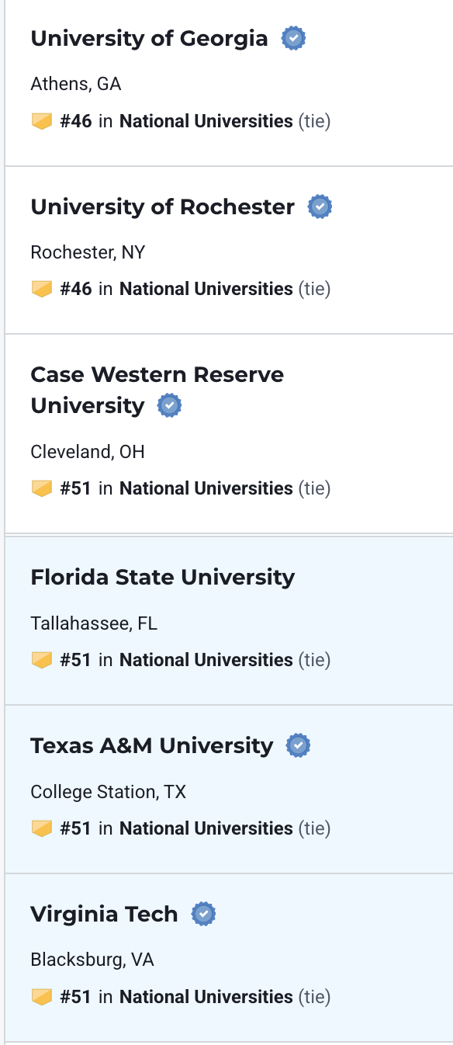Screen dimensions: 453x1045
Task: Click verified badge by Case Western Reserve University
Action: pos(170,405)
